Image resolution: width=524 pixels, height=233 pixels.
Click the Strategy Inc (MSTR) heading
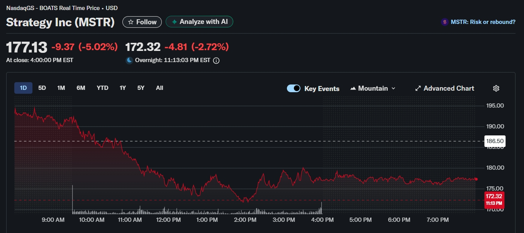pos(60,22)
